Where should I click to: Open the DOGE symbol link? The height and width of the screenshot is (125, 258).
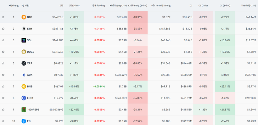pos(31,52)
